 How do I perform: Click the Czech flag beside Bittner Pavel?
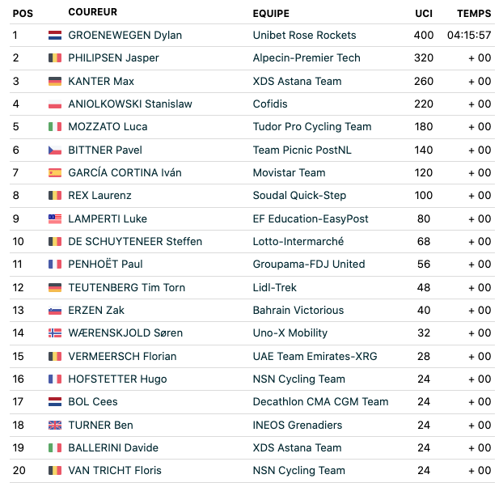[x=55, y=150]
